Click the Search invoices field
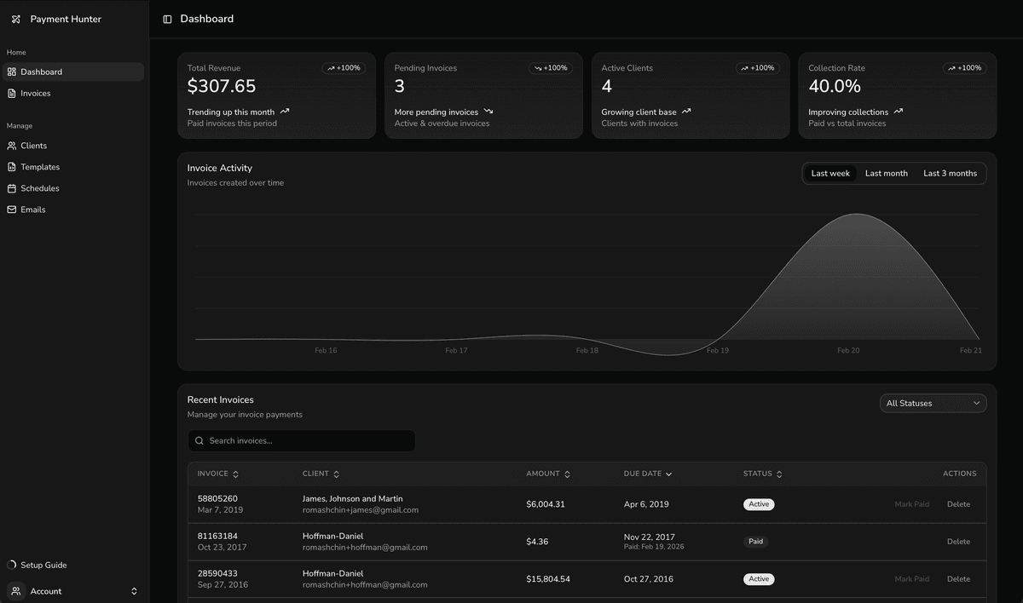Image resolution: width=1023 pixels, height=603 pixels. click(301, 440)
